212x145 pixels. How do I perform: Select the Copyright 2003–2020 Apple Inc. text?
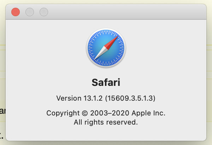(106, 113)
